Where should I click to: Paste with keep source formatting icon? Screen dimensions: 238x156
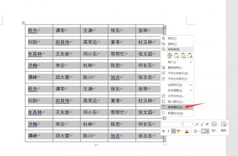pyautogui.click(x=170, y=56)
